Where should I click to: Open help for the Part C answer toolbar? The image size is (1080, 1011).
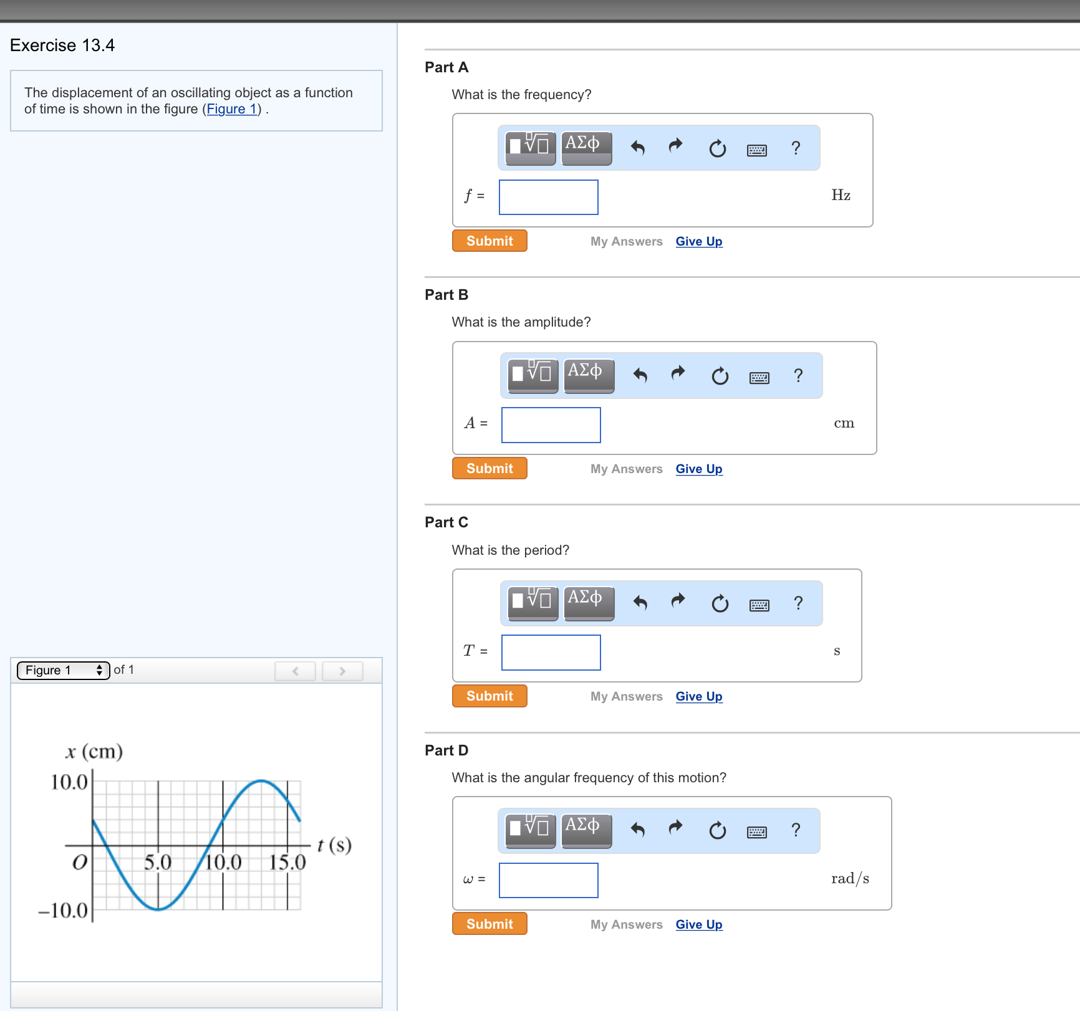[798, 603]
